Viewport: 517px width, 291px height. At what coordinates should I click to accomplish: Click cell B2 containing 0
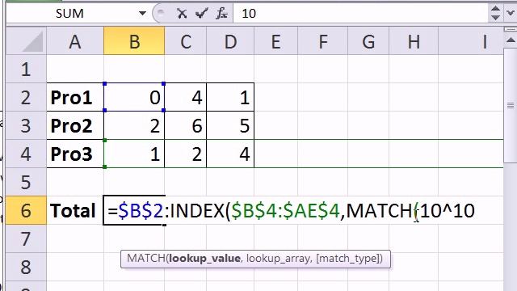click(x=134, y=97)
